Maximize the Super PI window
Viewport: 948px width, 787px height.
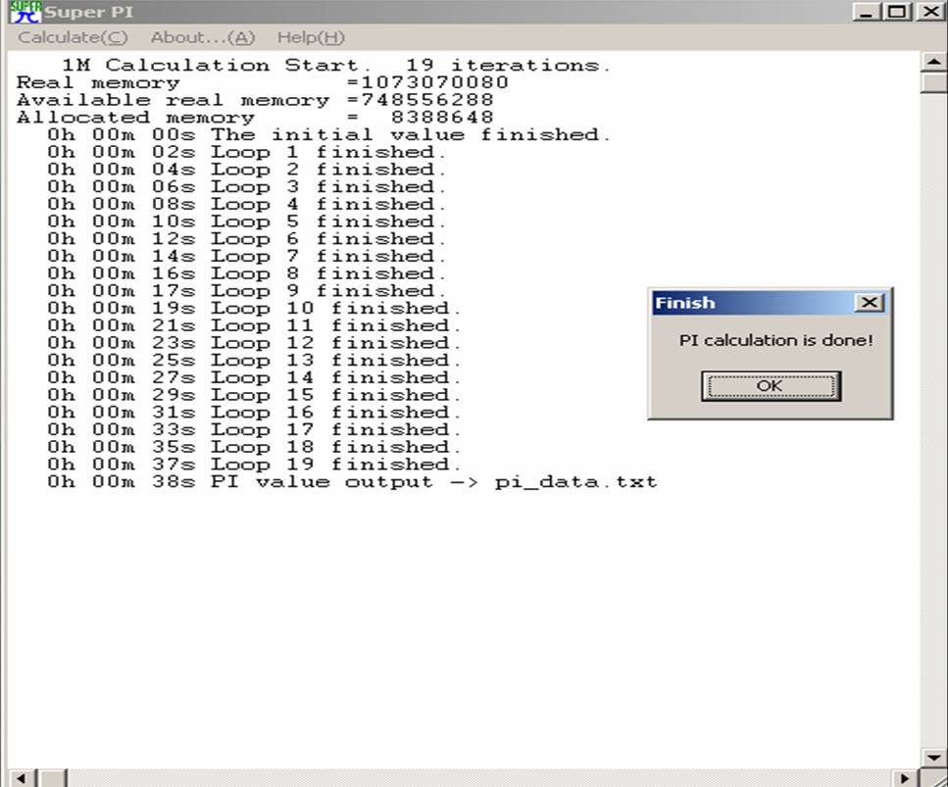click(x=897, y=12)
